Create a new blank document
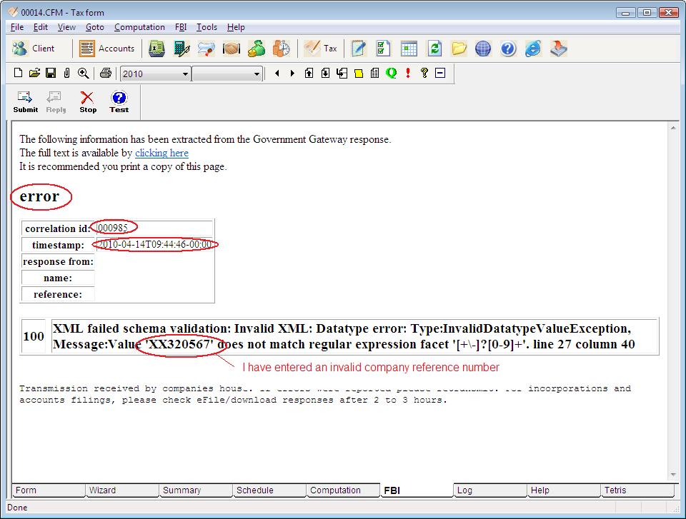Screen dimensions: 686x519 click(x=18, y=73)
